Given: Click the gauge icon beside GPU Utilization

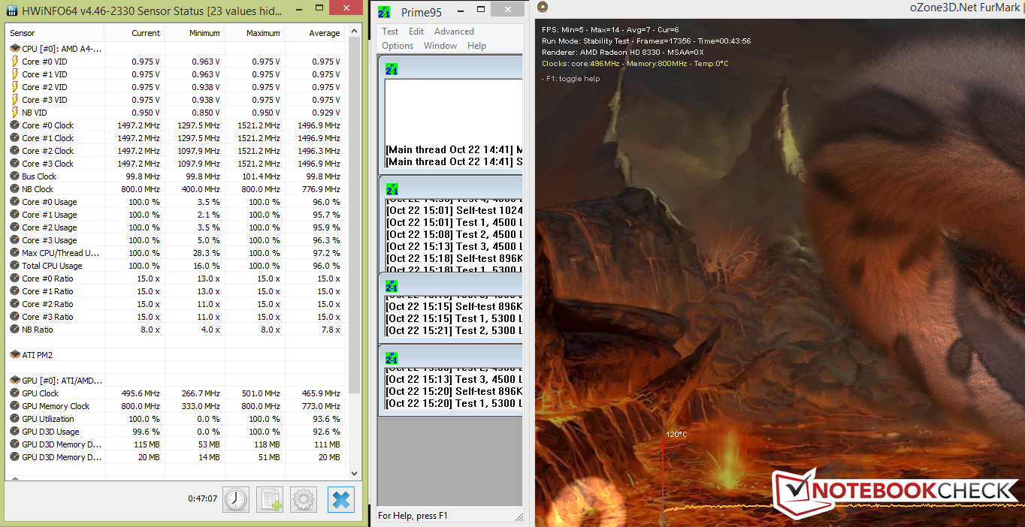Looking at the screenshot, I should [x=15, y=419].
